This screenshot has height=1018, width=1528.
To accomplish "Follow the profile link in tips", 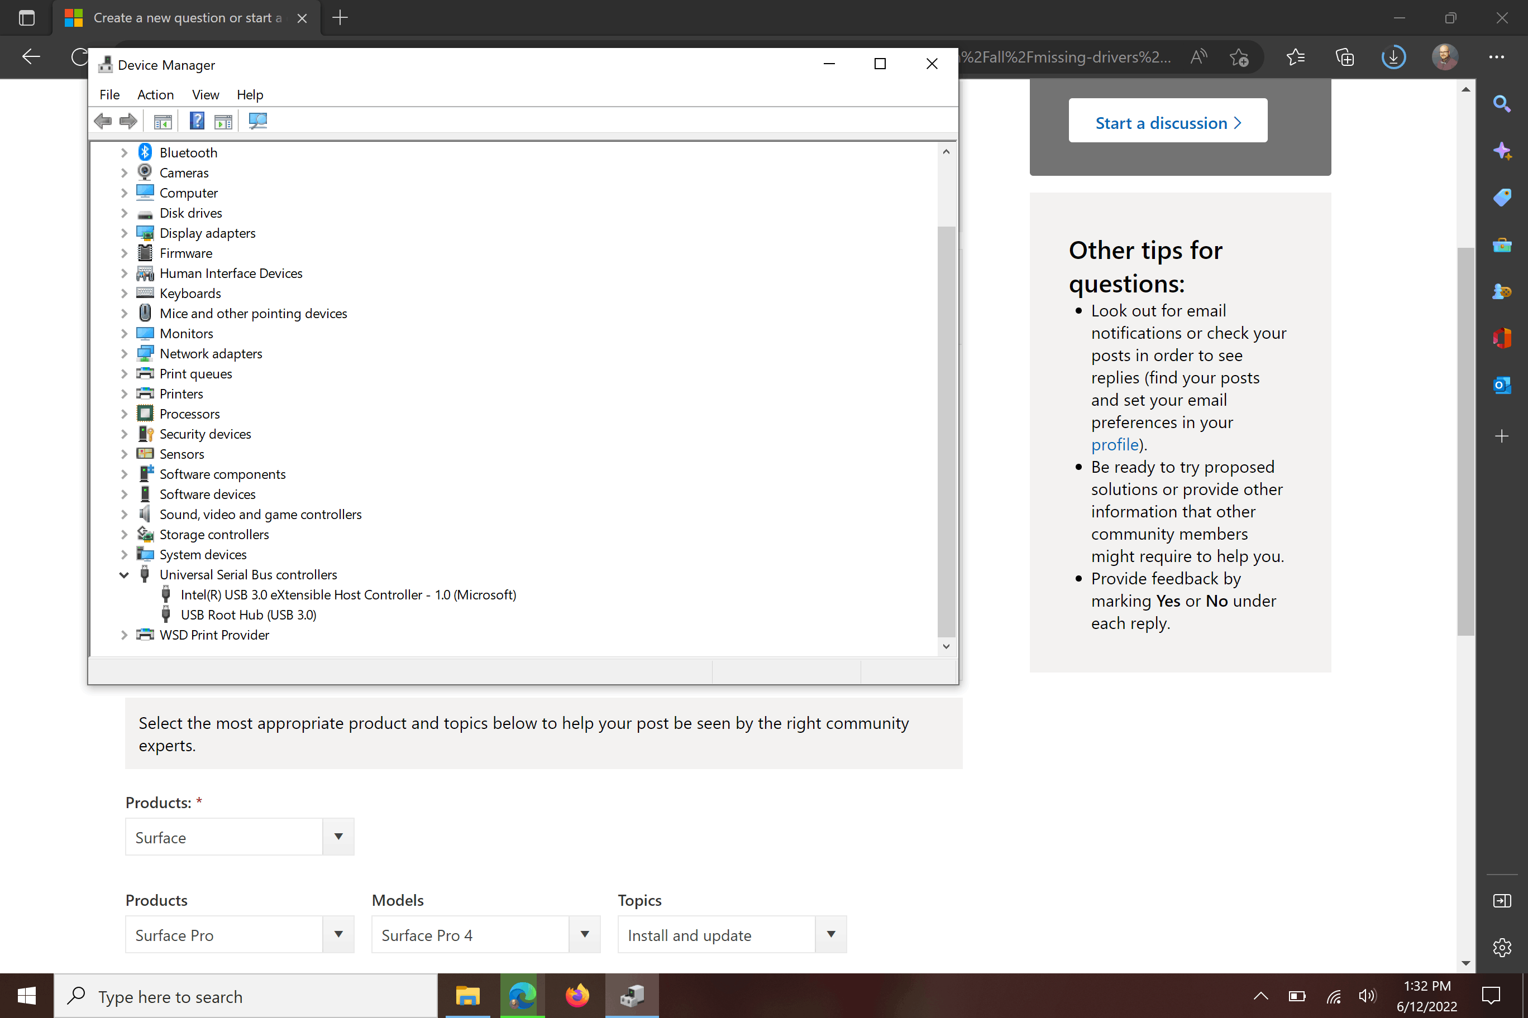I will coord(1114,445).
